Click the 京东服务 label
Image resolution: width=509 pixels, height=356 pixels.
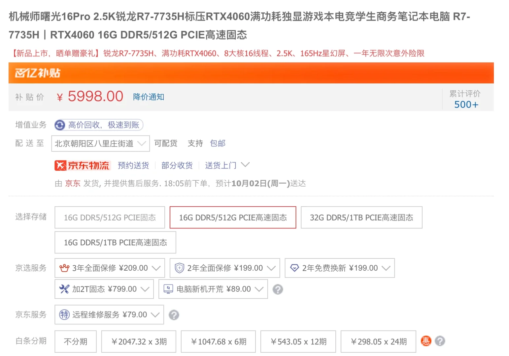[x=31, y=315]
